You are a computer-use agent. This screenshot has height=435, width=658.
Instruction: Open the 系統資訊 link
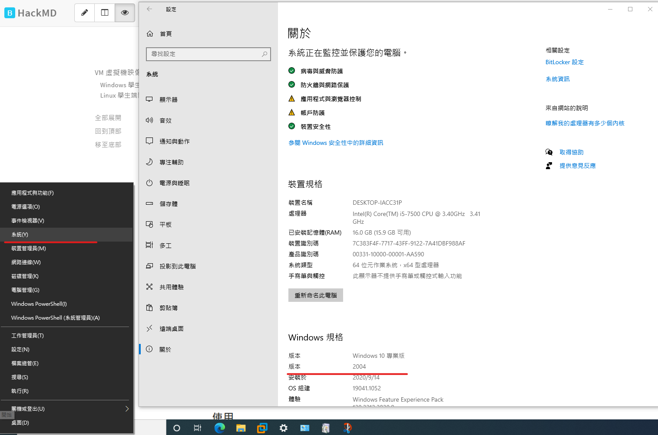point(558,79)
